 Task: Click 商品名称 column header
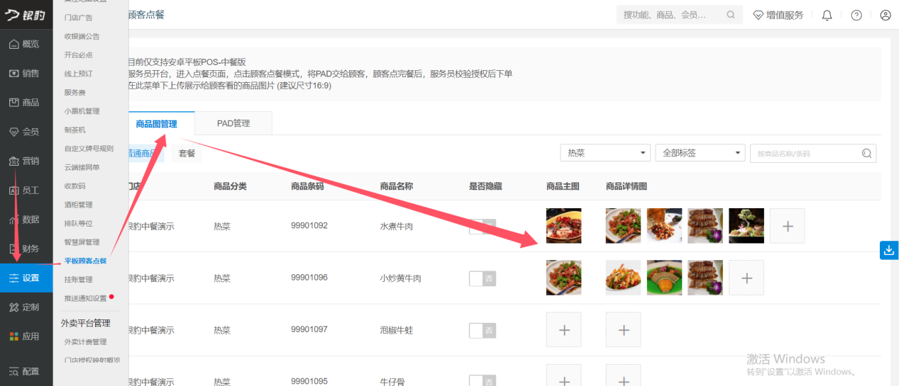397,186
